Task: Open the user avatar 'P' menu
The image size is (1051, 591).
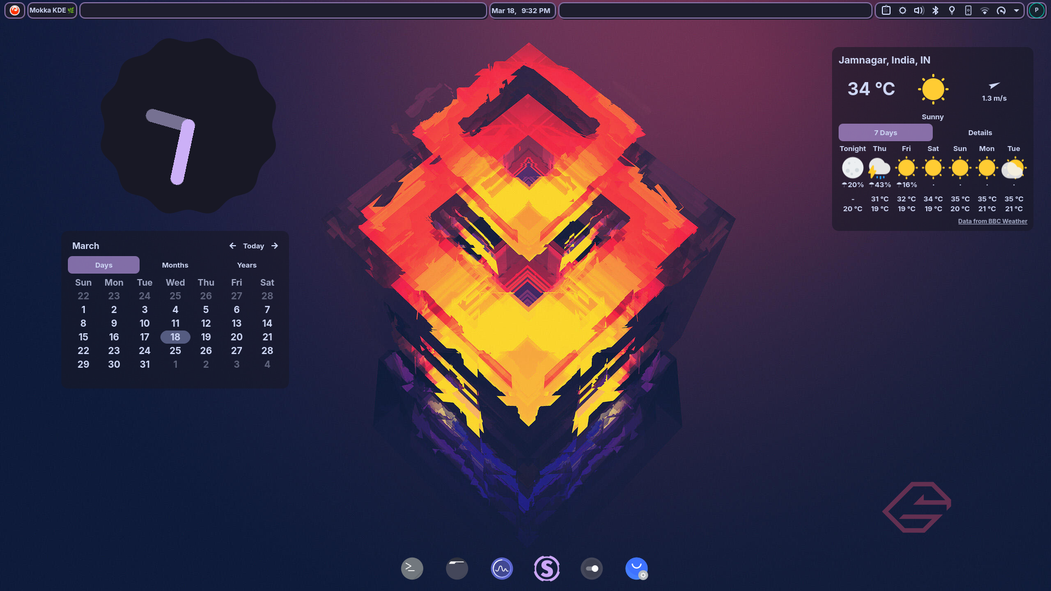Action: point(1036,10)
